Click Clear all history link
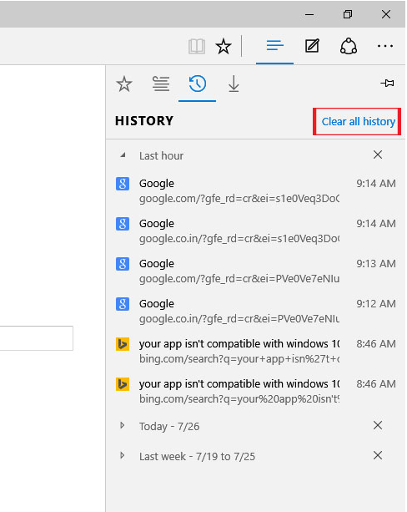The image size is (407, 512). pyautogui.click(x=359, y=121)
